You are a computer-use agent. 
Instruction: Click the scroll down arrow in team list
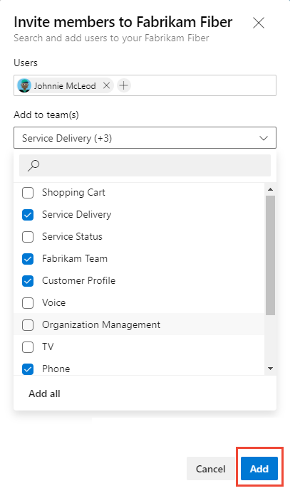[x=271, y=369]
